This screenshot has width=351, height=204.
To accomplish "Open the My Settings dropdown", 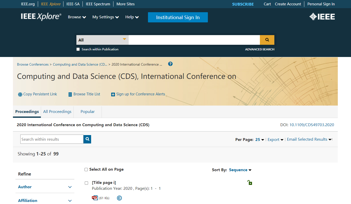I will pos(106,17).
